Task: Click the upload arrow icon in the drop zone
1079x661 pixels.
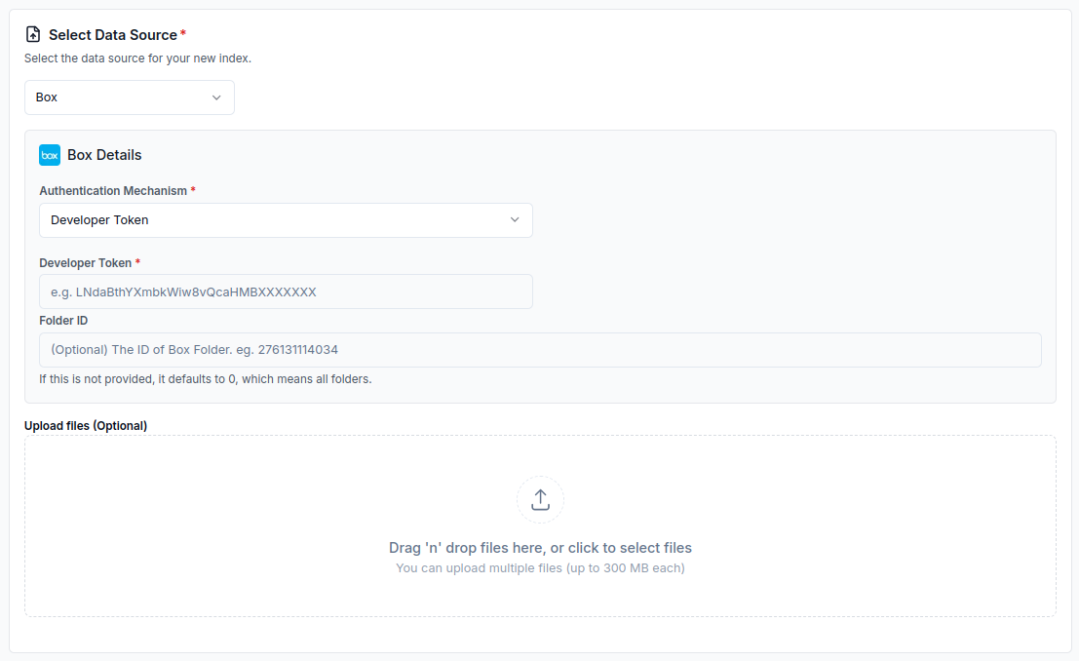Action: pyautogui.click(x=540, y=500)
